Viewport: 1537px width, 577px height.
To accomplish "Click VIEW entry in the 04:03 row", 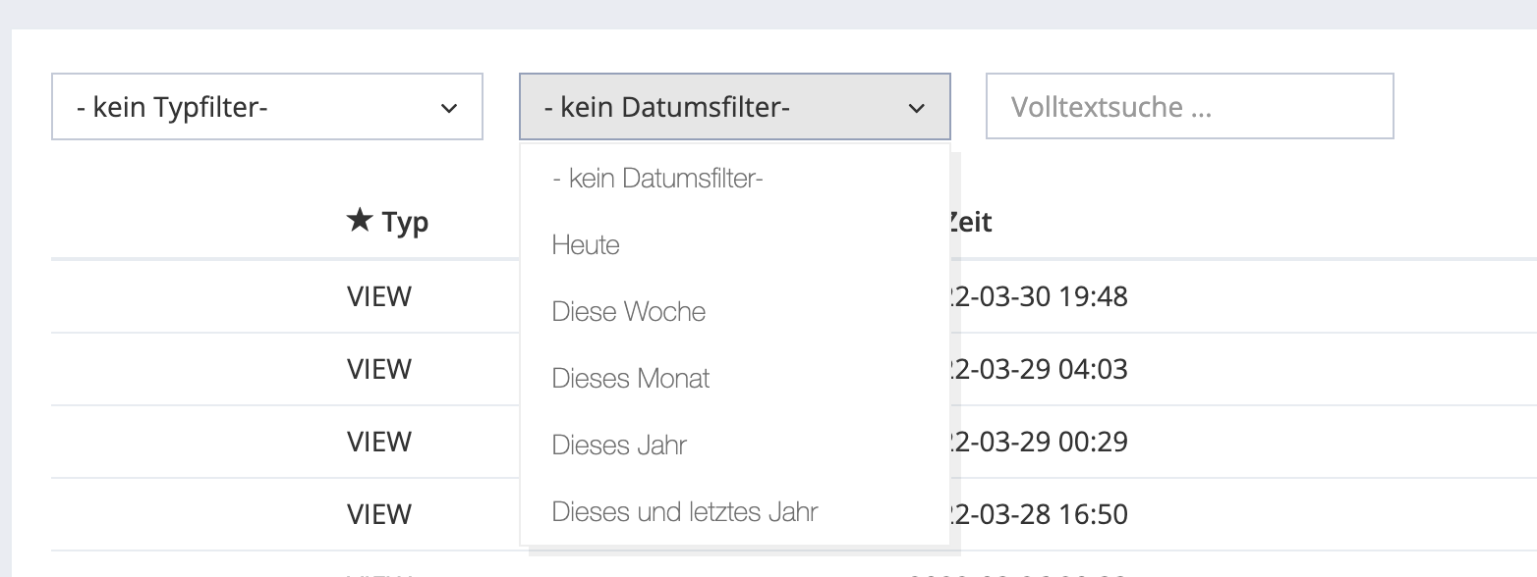I will point(379,369).
